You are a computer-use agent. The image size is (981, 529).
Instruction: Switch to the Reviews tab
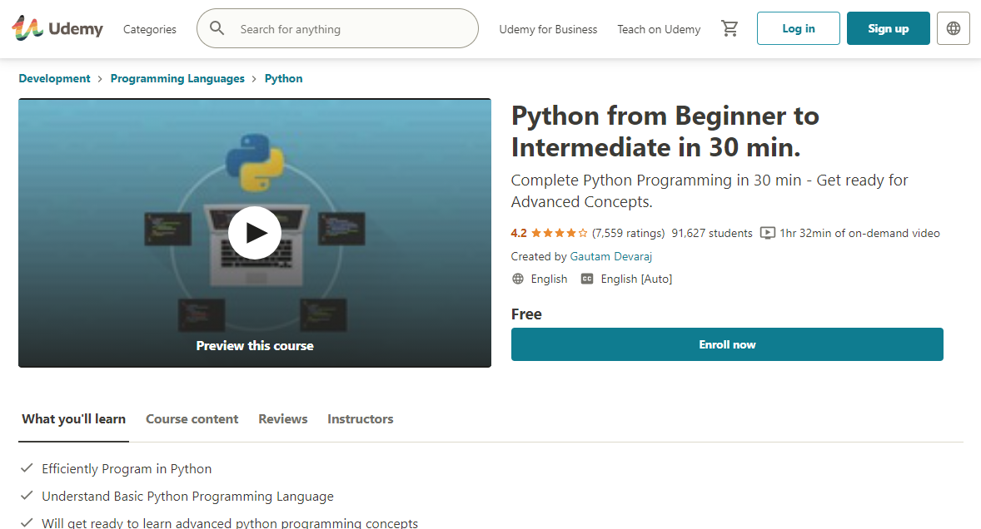(x=282, y=419)
